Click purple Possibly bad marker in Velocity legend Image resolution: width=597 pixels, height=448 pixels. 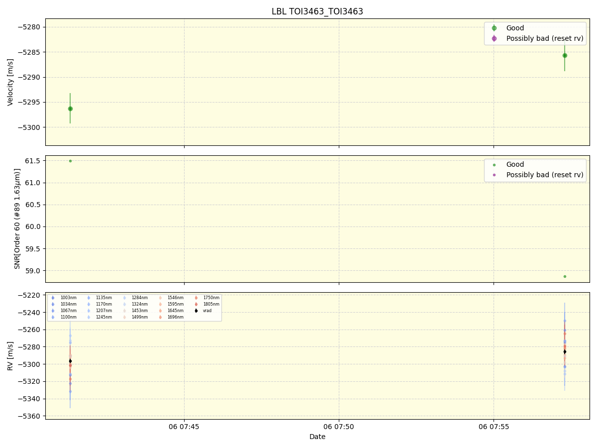494,38
